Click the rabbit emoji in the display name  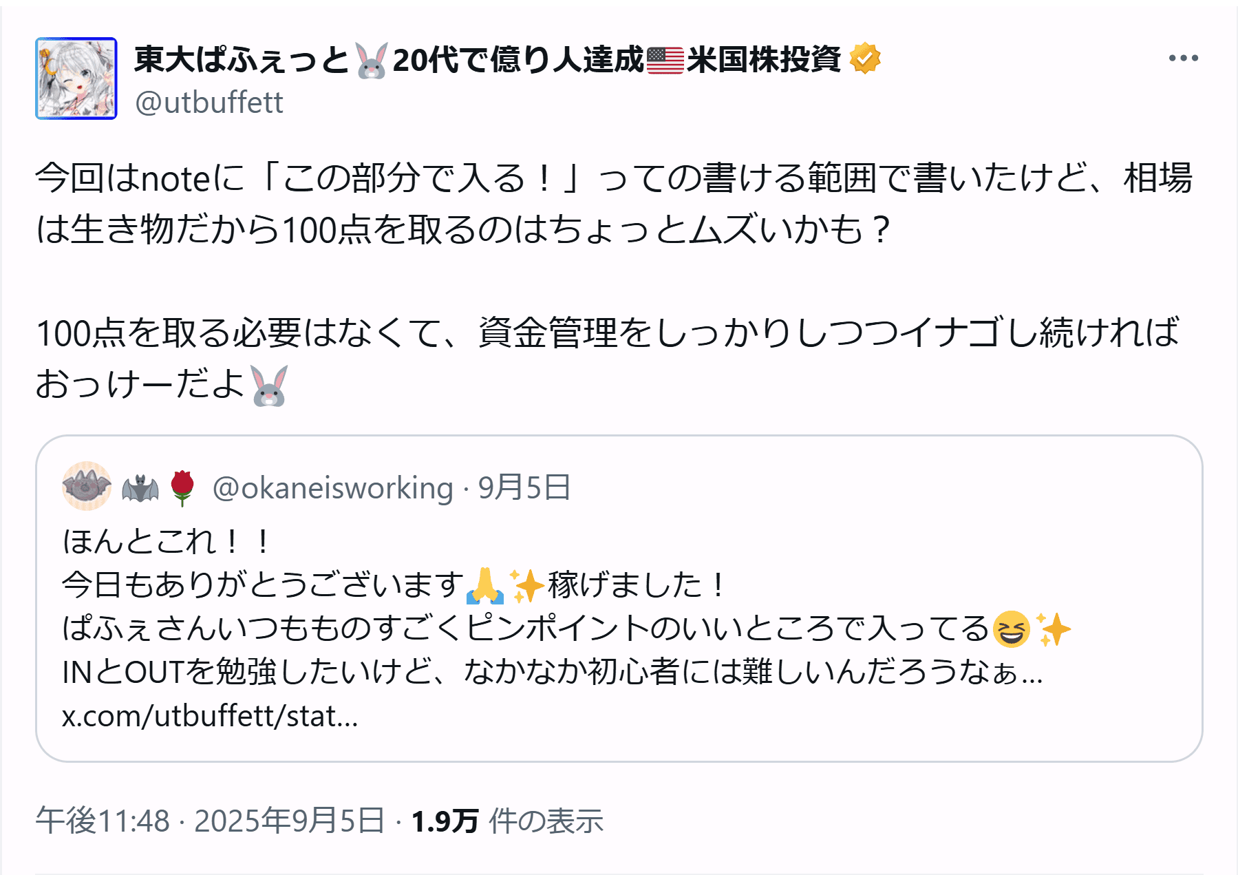pos(372,59)
